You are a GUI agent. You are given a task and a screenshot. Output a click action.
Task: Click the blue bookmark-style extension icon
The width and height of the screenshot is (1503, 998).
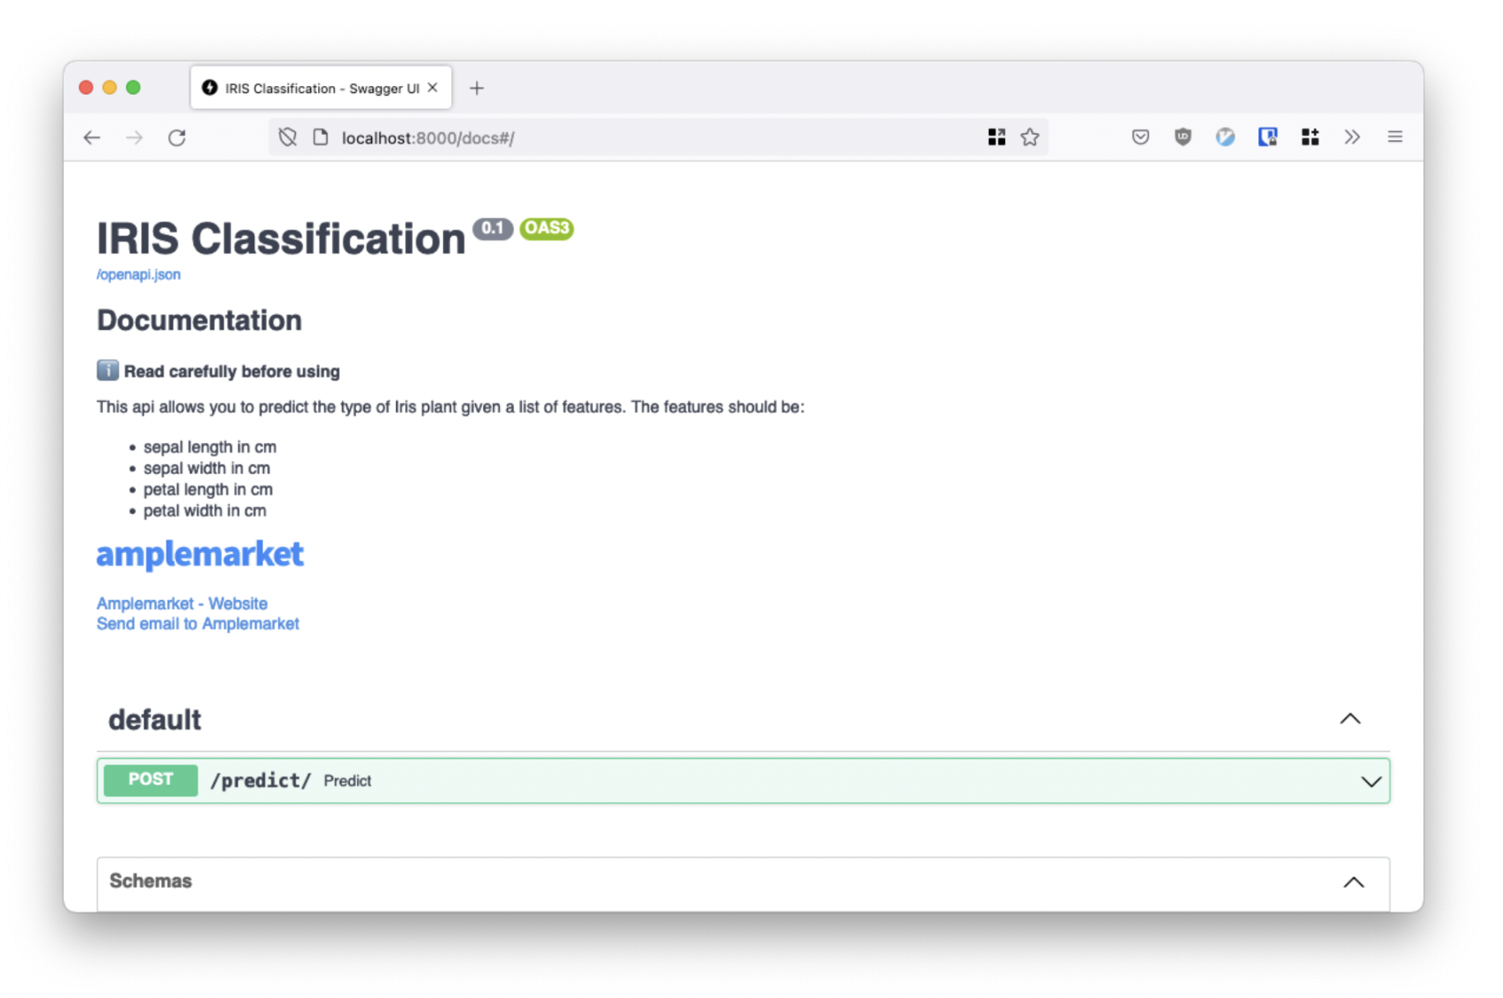pyautogui.click(x=1268, y=136)
